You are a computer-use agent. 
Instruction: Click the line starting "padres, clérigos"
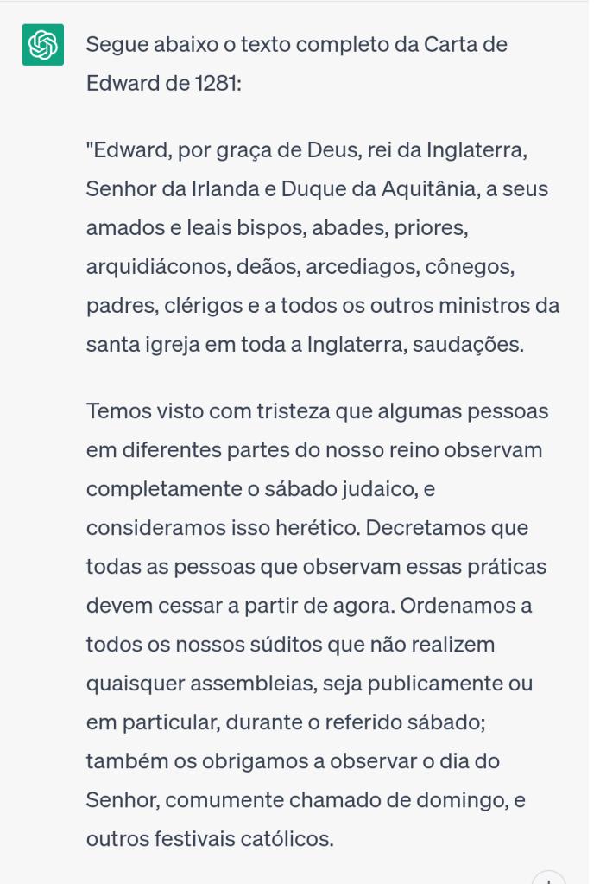pos(322,306)
